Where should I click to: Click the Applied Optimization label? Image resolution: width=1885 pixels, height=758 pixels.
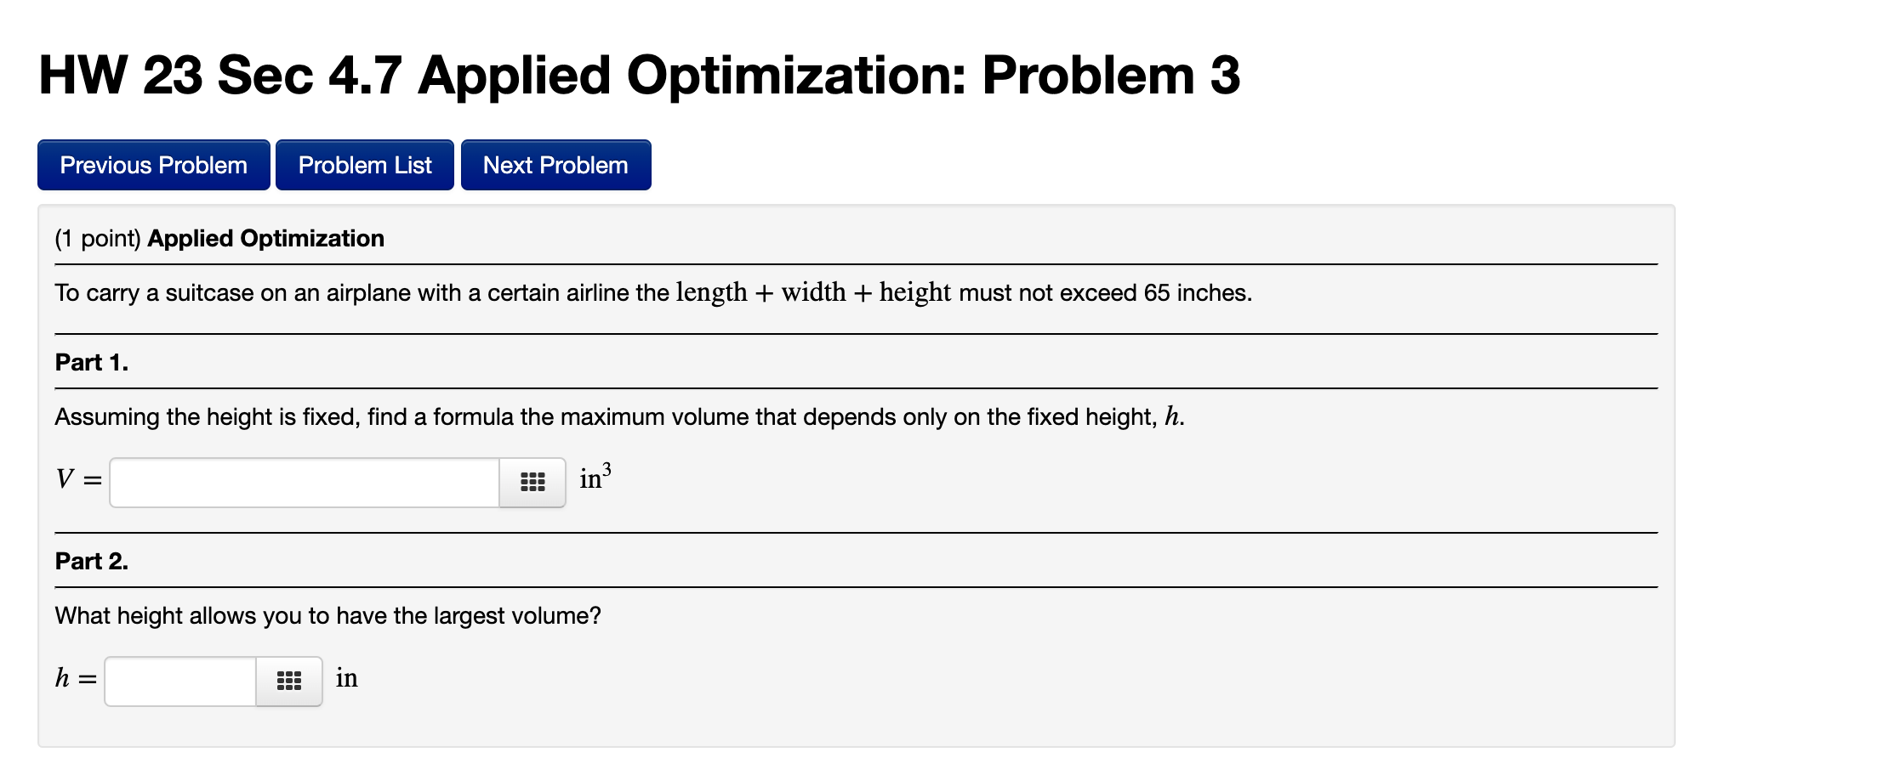265,238
